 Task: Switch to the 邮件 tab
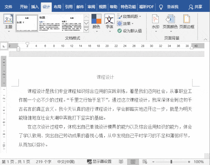tap(80, 7)
